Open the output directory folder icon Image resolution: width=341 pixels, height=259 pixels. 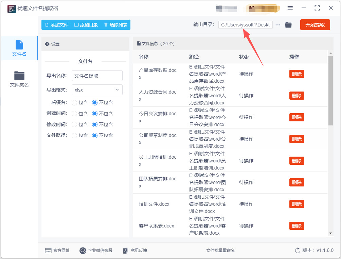click(x=288, y=25)
